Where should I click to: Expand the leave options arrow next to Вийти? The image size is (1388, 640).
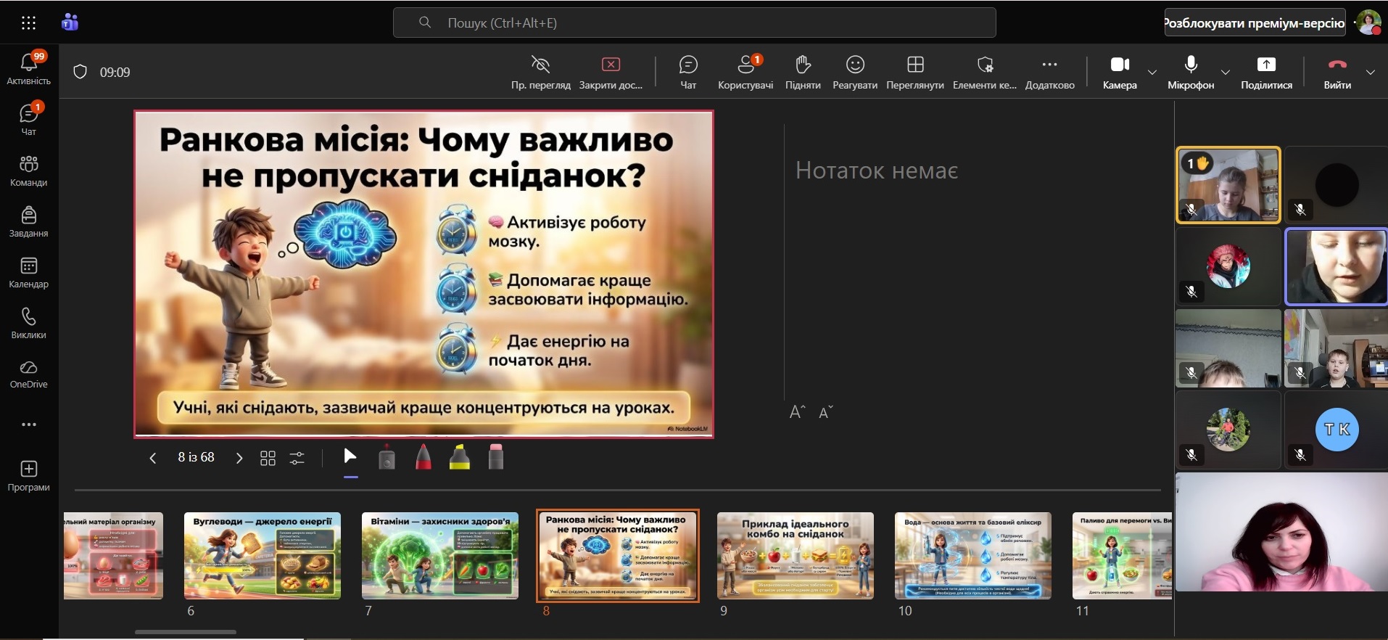click(x=1370, y=72)
